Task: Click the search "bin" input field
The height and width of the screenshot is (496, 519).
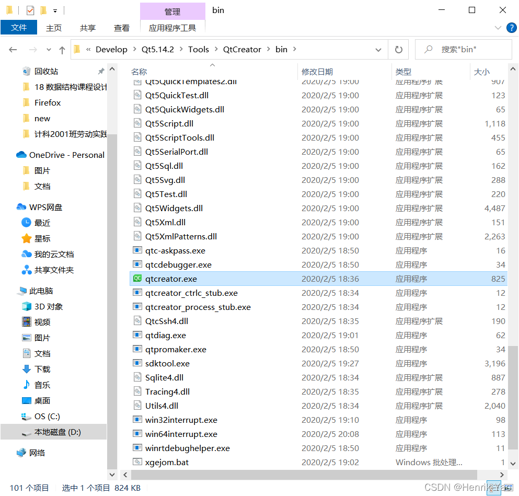Action: [x=464, y=50]
